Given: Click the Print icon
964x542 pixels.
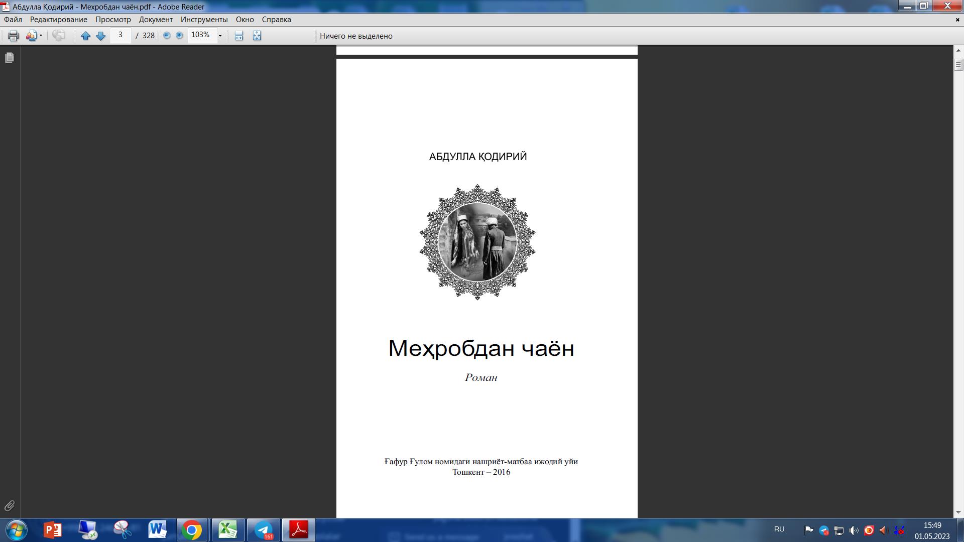Looking at the screenshot, I should (14, 36).
